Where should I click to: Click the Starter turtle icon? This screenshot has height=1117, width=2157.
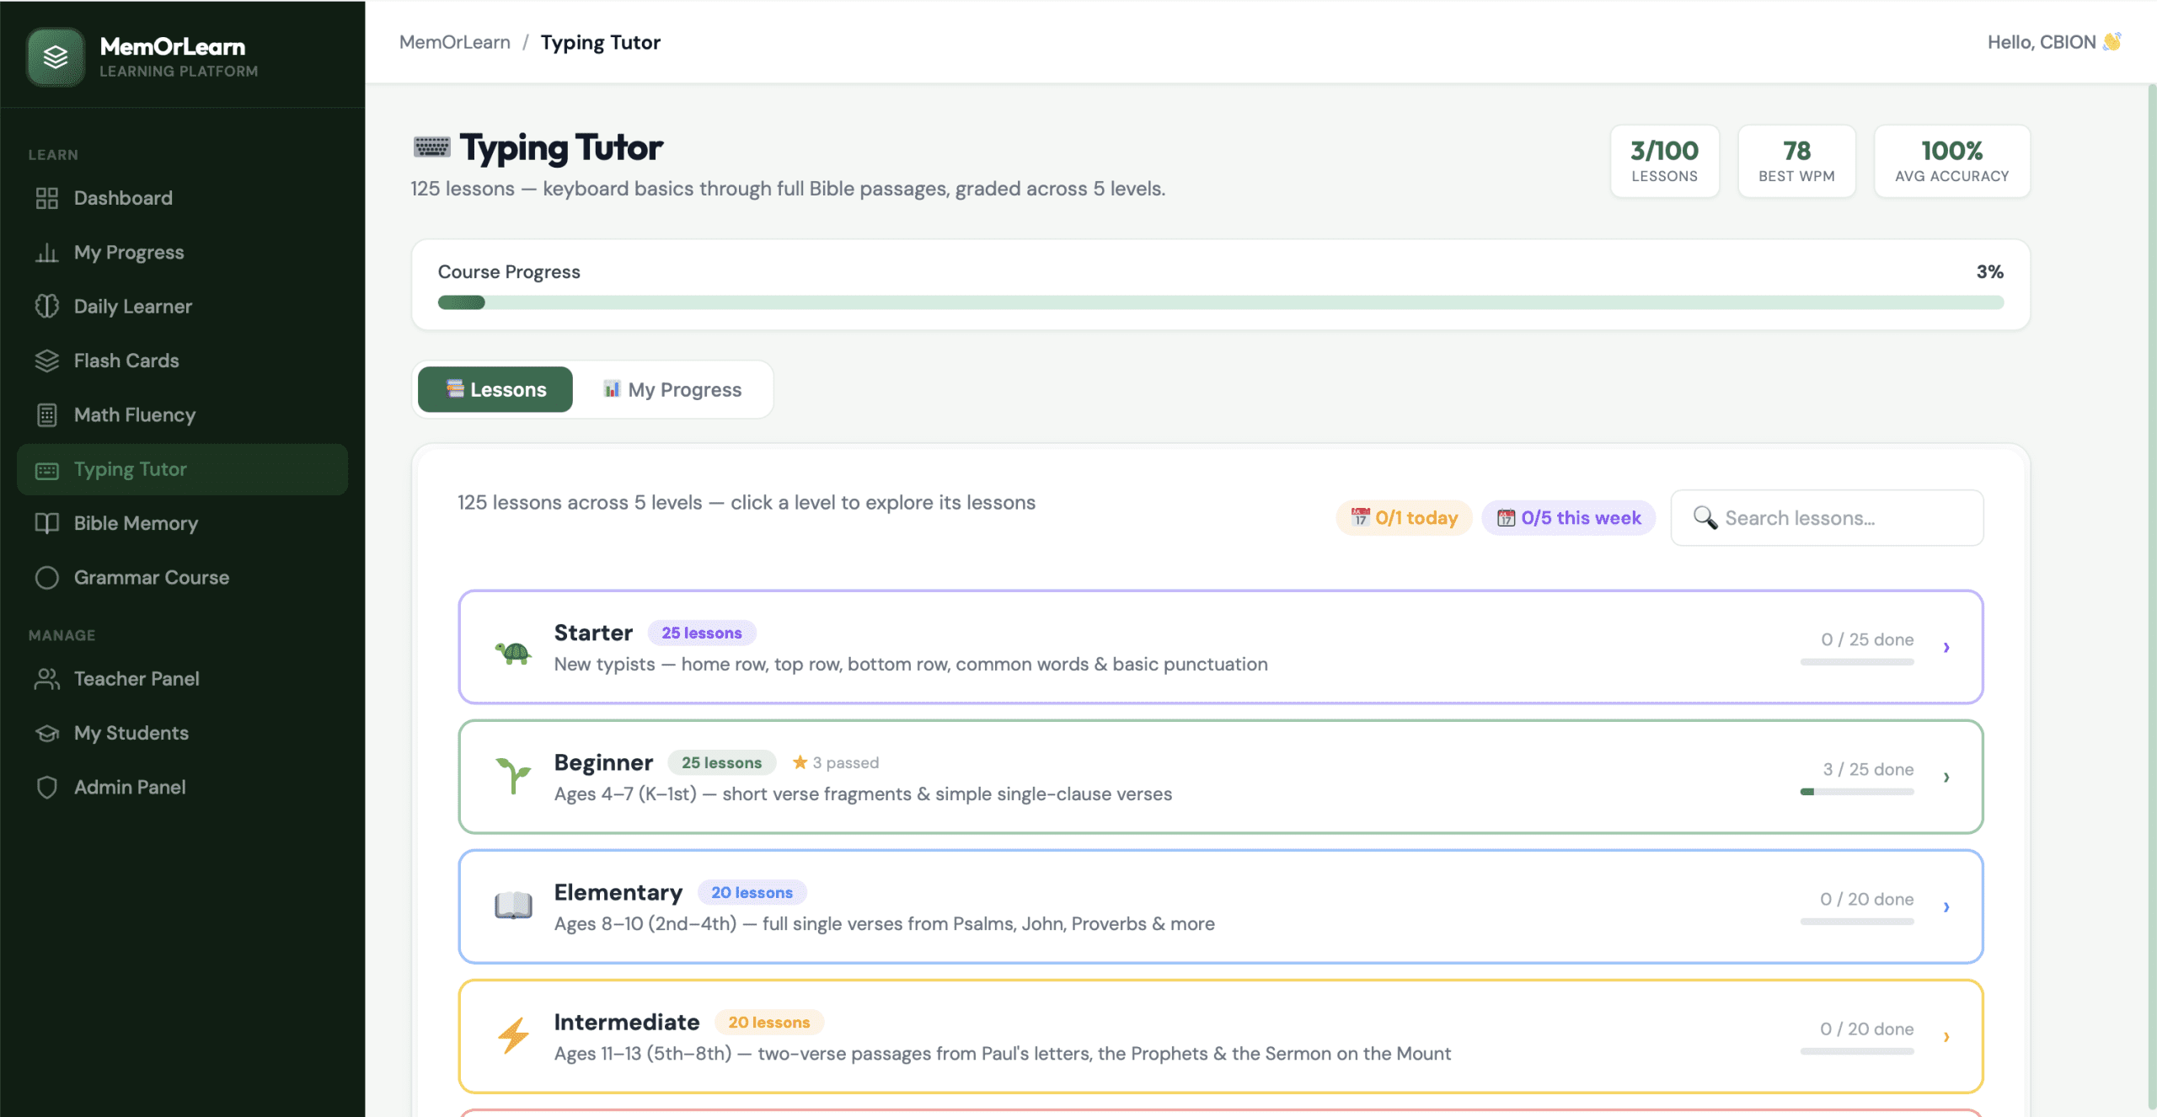coord(513,652)
